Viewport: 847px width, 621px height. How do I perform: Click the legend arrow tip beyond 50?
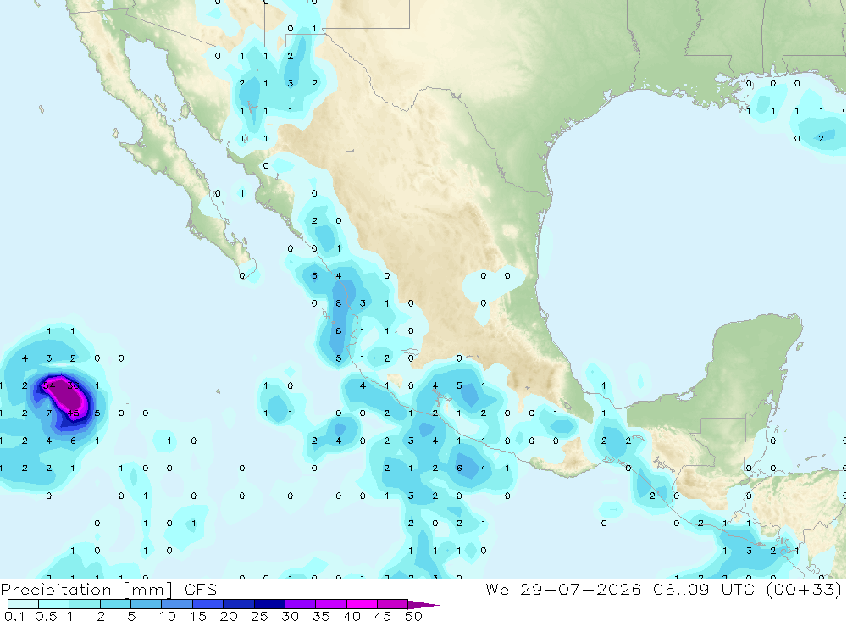tap(424, 604)
